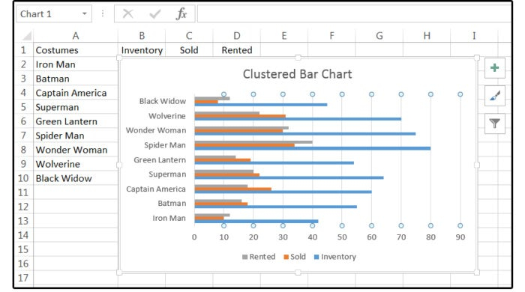
Task: Click the 50 value on horizontal axis
Action: pyautogui.click(x=342, y=237)
